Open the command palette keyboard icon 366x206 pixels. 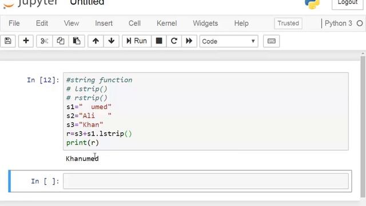pos(271,41)
